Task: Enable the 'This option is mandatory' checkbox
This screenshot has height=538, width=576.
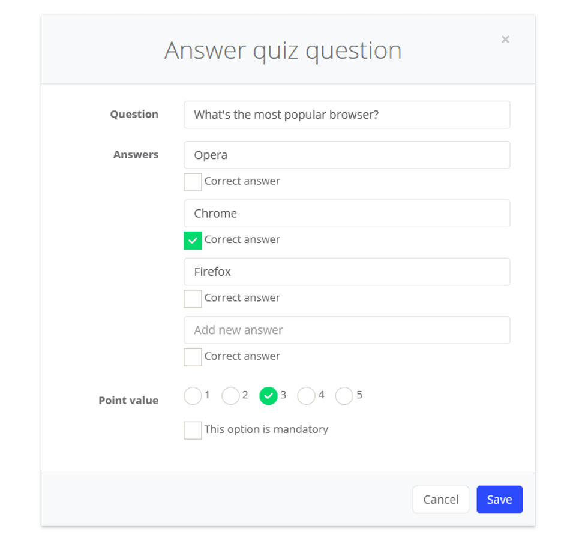Action: 193,430
